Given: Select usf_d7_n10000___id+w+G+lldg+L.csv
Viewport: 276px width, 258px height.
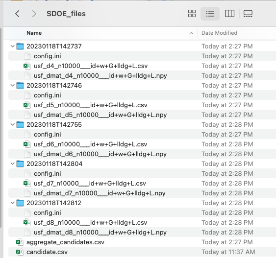Looking at the screenshot, I should pyautogui.click(x=90, y=184).
